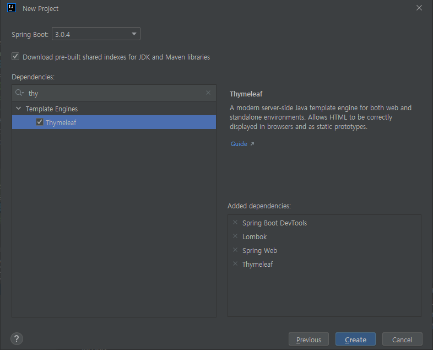Select Lombok in added dependencies list
Viewport: 433px width, 350px height.
click(255, 237)
